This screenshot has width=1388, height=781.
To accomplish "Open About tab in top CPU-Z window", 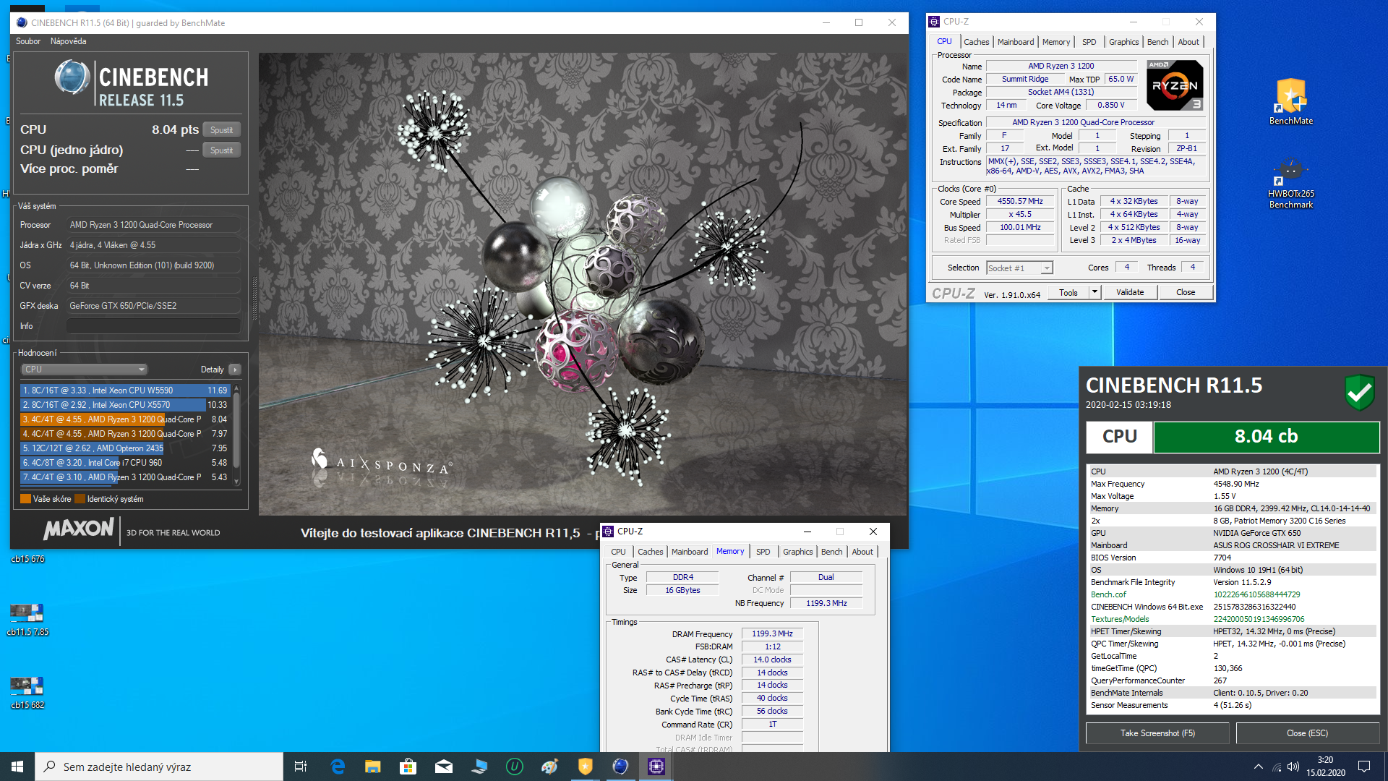I will pyautogui.click(x=1188, y=42).
